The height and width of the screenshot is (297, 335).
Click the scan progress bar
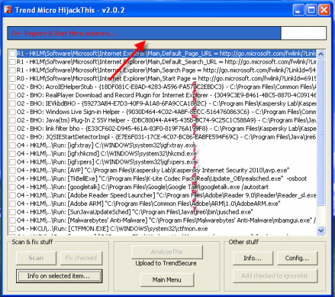[x=167, y=34]
